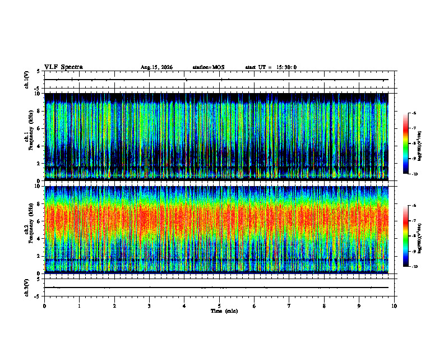Click the "-6" label on ch.1 colorbar
The height and width of the screenshot is (343, 444).
click(414, 113)
